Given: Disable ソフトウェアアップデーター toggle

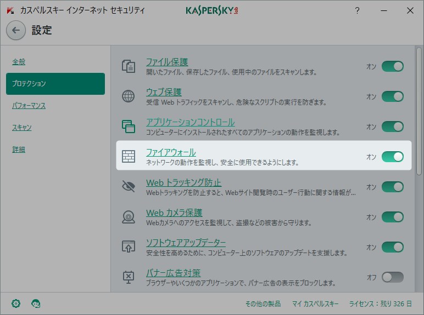Looking at the screenshot, I should (393, 247).
